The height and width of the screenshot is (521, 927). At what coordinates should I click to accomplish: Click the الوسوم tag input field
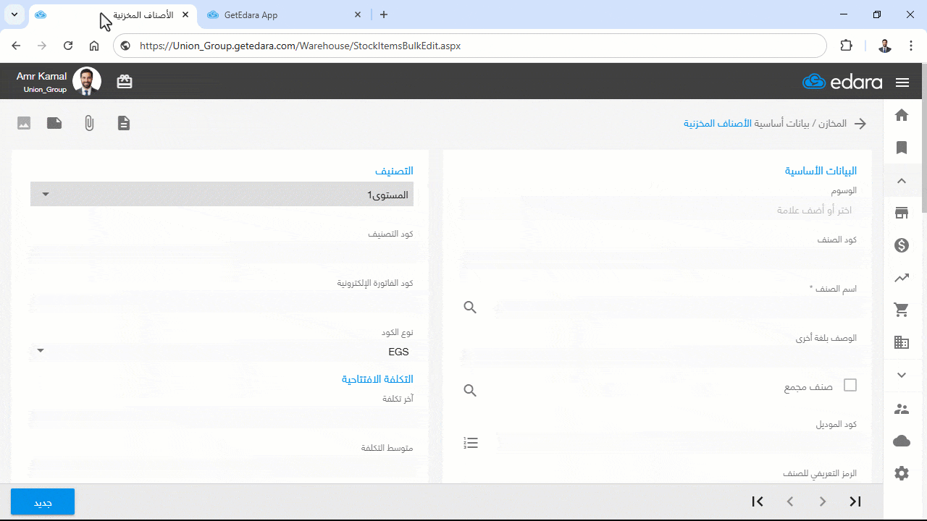[658, 210]
